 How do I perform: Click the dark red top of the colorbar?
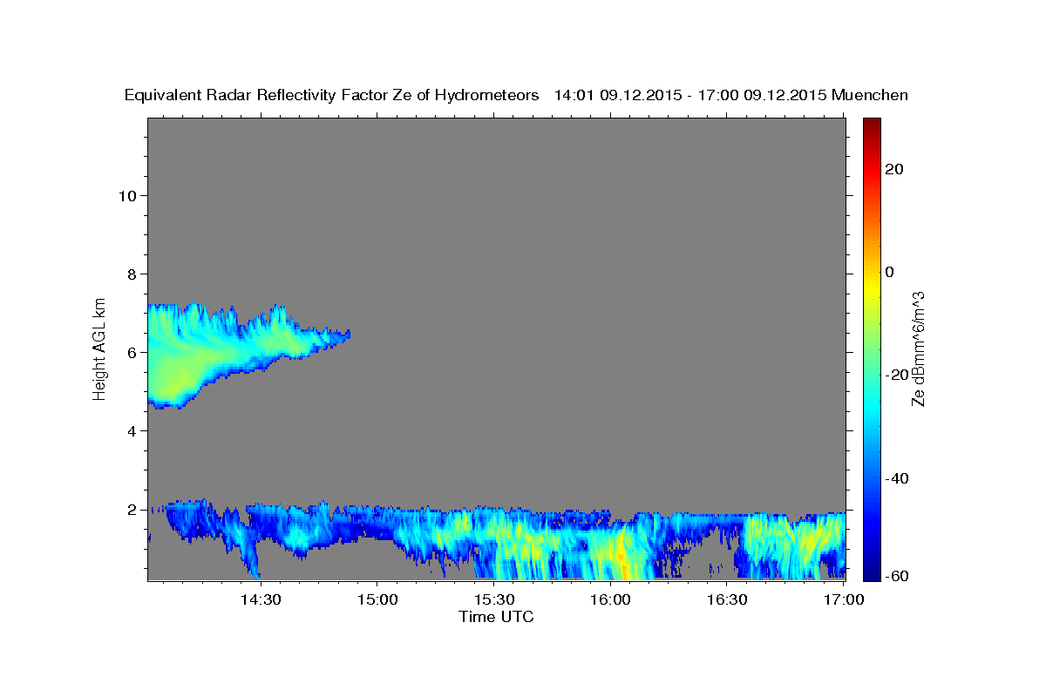tap(872, 124)
